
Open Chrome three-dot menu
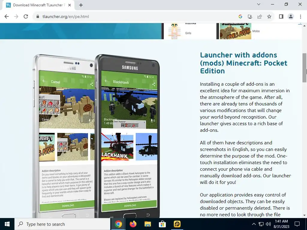(300, 17)
